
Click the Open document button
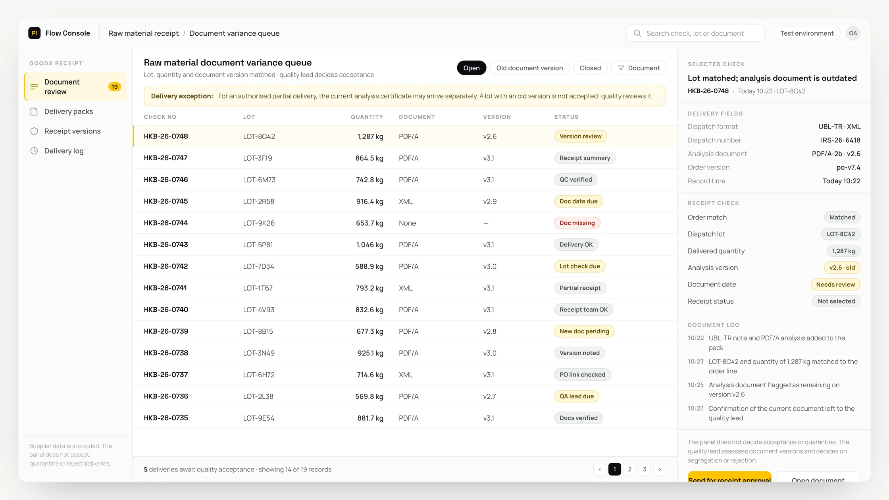point(818,477)
